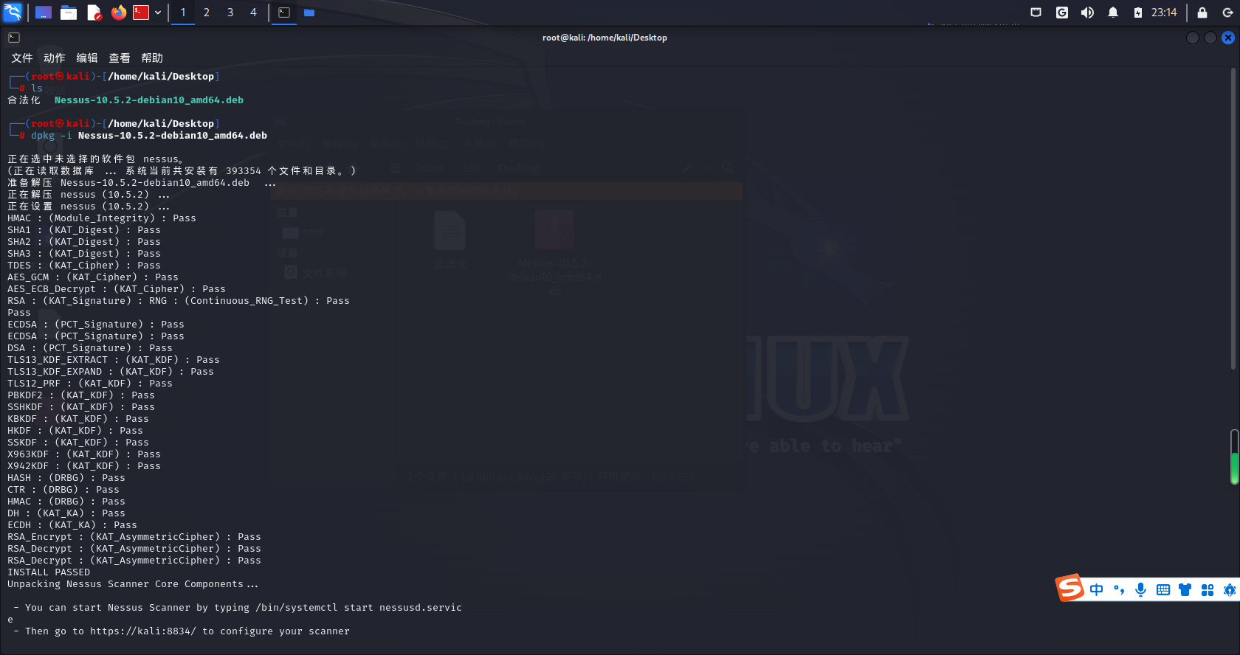
Task: Open the file manager launcher in panel
Action: 69,13
